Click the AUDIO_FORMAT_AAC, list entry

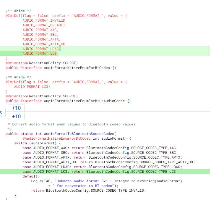pos(40,30)
